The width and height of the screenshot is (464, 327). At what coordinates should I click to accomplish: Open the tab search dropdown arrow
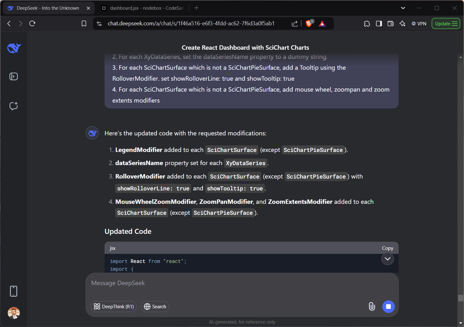(x=403, y=8)
